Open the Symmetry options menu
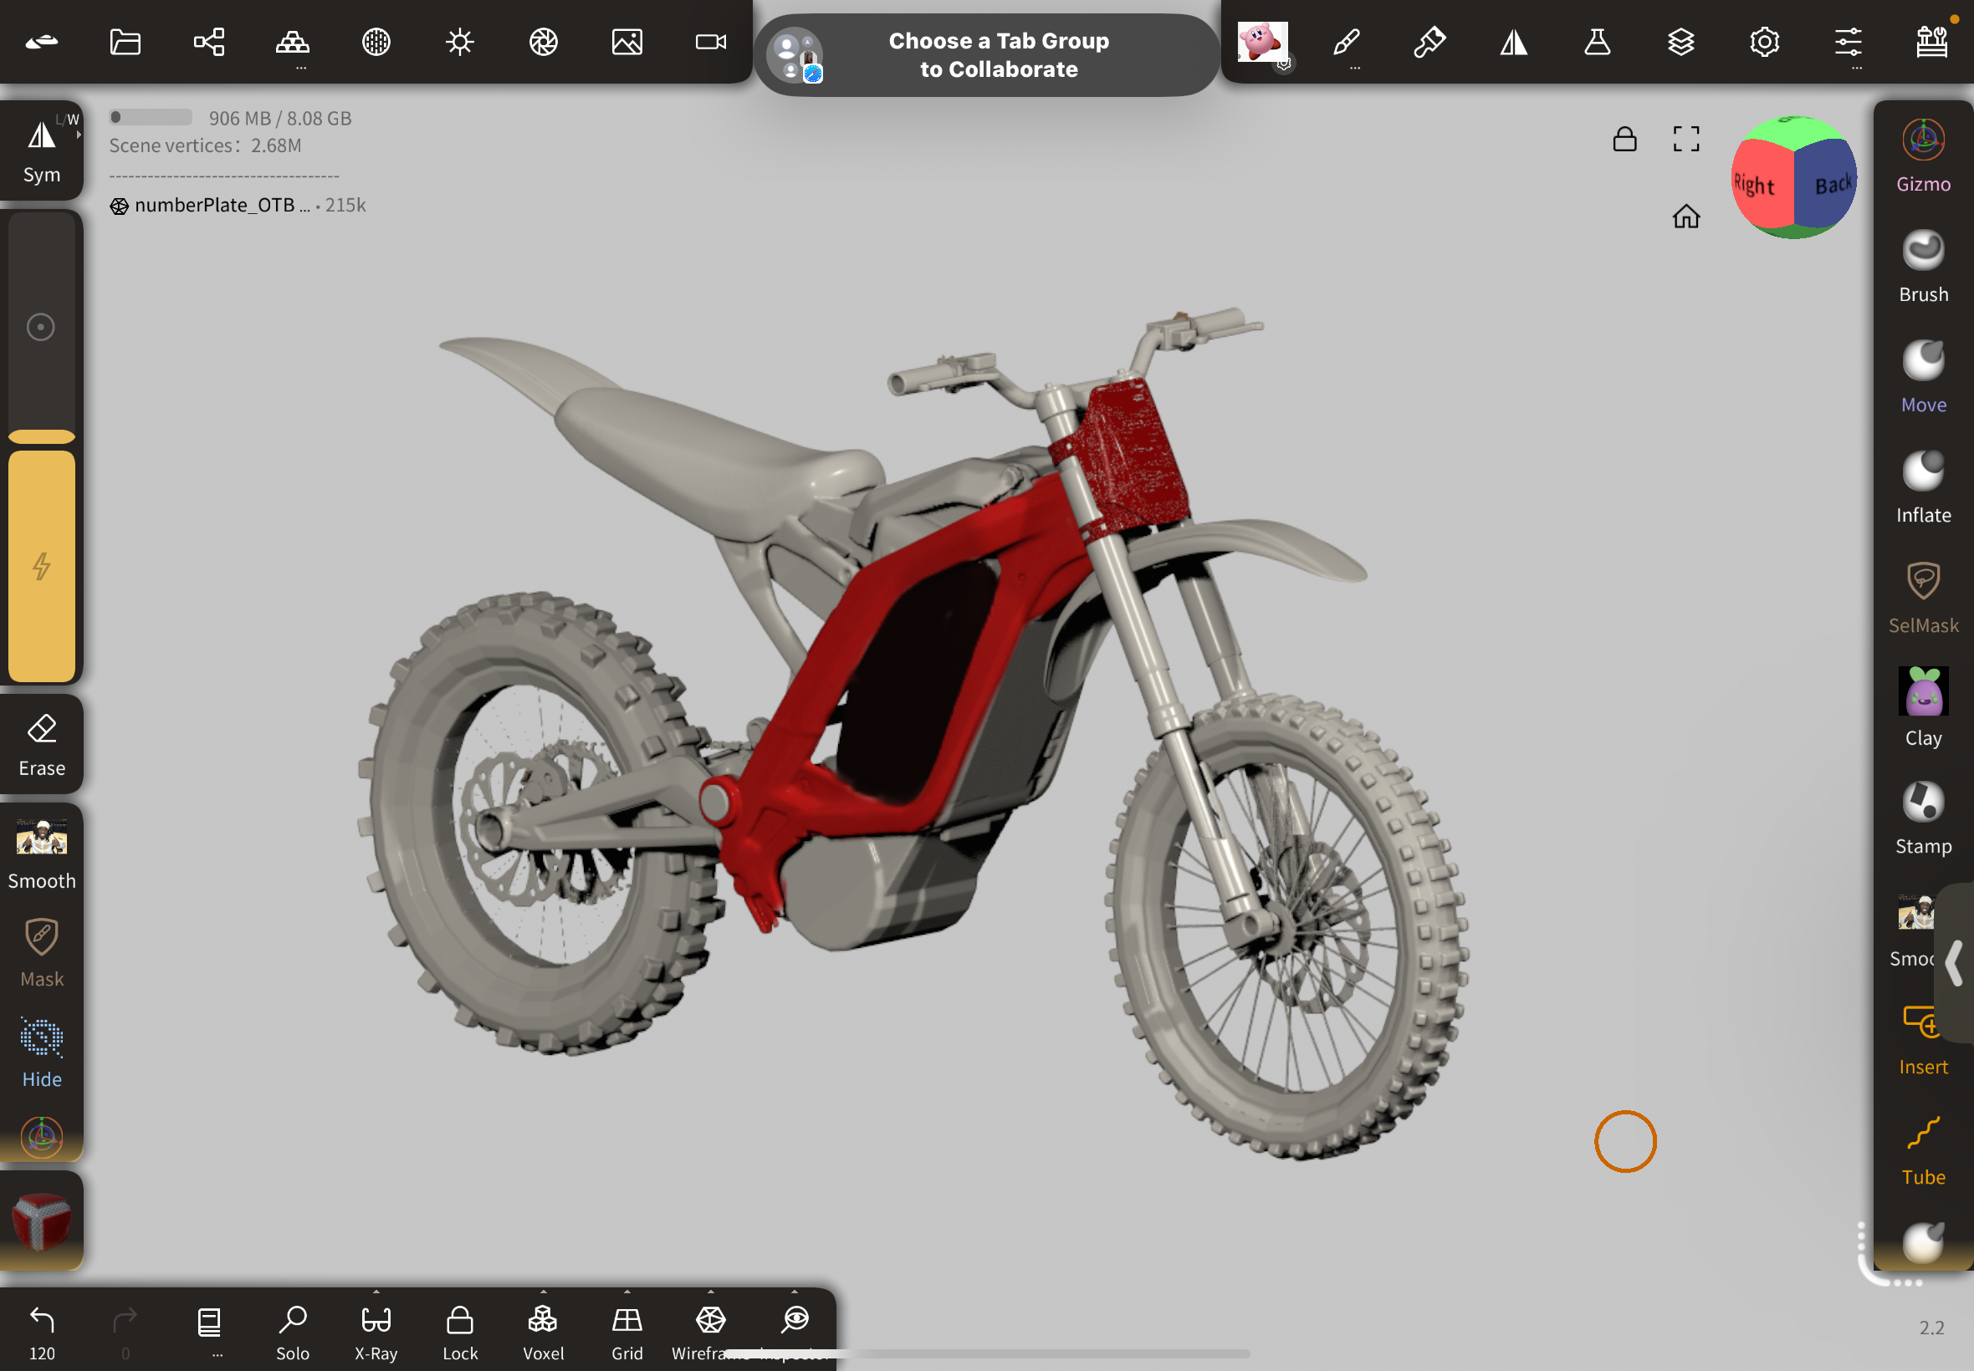The width and height of the screenshot is (1974, 1371). pos(1513,41)
